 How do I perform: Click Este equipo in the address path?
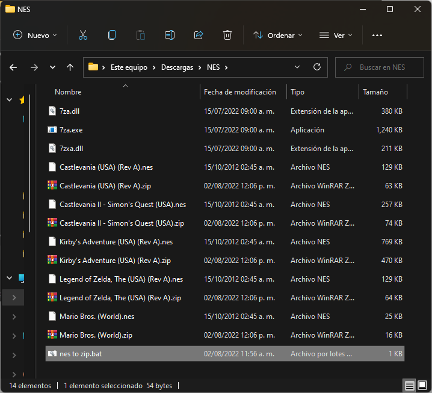(129, 67)
